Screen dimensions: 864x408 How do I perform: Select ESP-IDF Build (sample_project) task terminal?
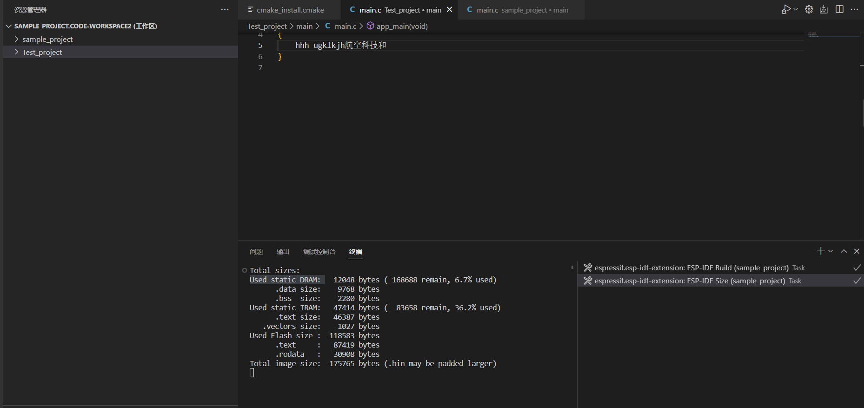pyautogui.click(x=720, y=268)
